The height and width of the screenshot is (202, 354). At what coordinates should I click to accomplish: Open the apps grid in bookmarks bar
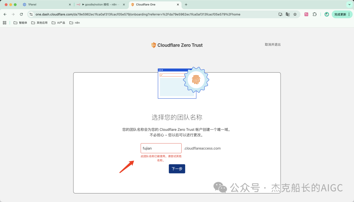[5, 23]
